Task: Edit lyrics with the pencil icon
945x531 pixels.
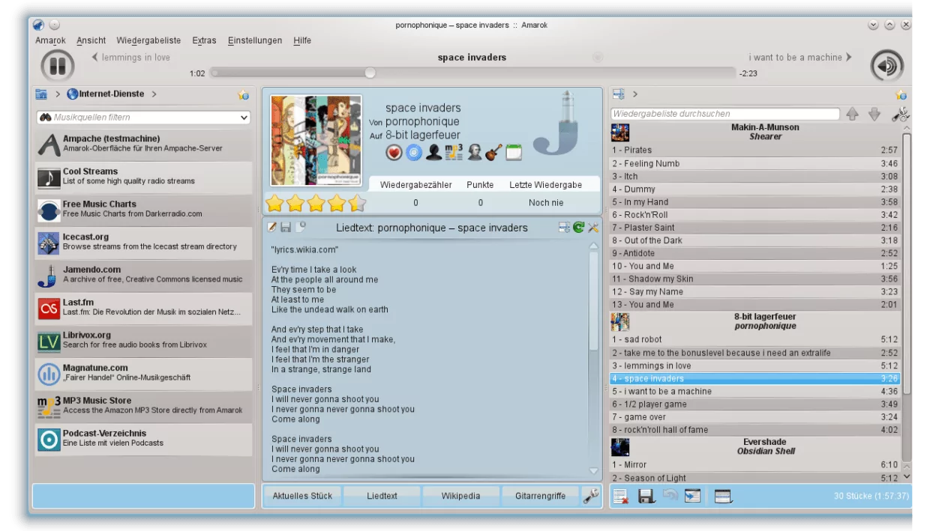Action: tap(273, 227)
